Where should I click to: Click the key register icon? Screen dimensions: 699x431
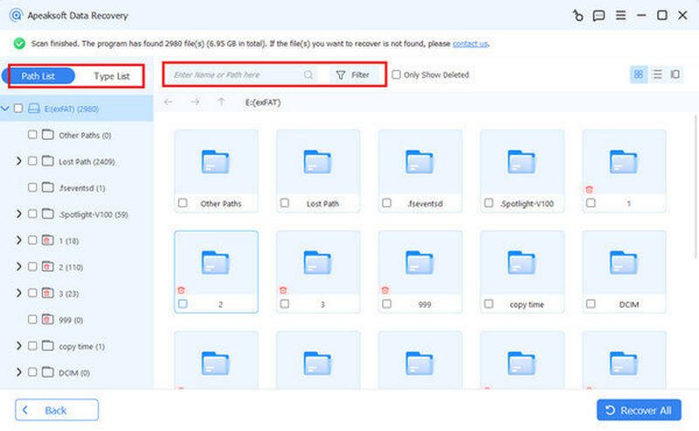pyautogui.click(x=577, y=16)
